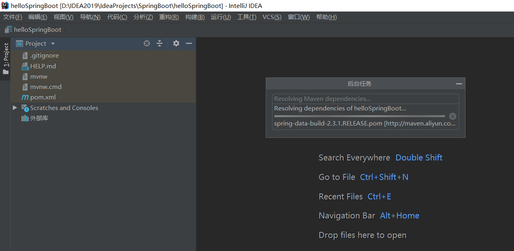Screen dimensions: 514x251
Task: Click the mvnw.cmd file
Action: click(46, 87)
